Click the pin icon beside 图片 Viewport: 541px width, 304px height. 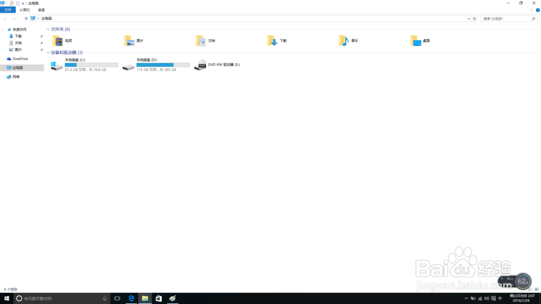[x=42, y=50]
